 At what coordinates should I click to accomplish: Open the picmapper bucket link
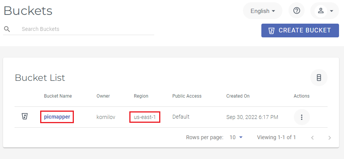57,117
